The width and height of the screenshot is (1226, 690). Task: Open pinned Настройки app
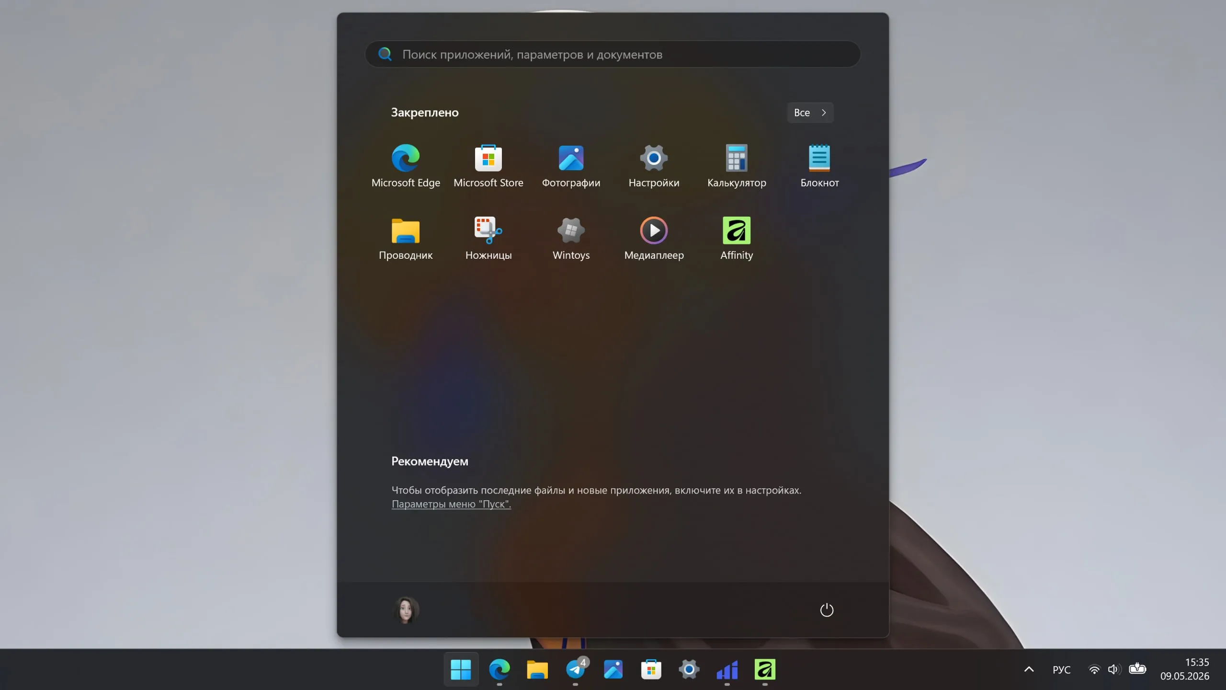[x=654, y=166]
